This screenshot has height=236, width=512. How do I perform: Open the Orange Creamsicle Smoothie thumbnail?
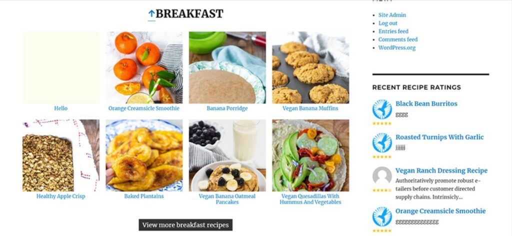click(x=144, y=67)
